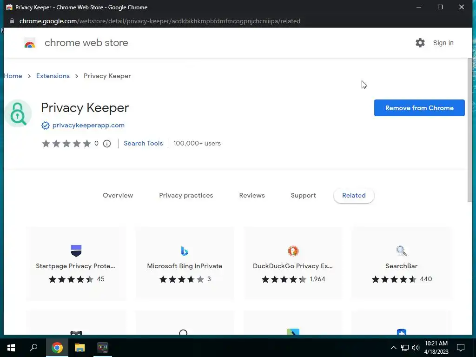Click the 45 rating count for Startpage
This screenshot has width=476, height=357.
[x=100, y=279]
